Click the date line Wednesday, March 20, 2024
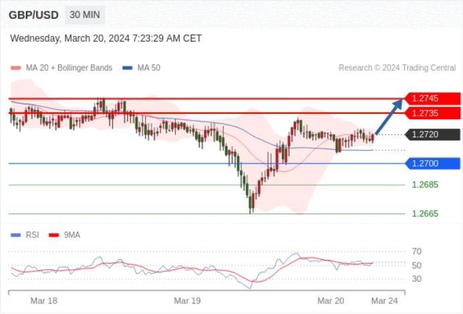The image size is (463, 314). coord(106,38)
